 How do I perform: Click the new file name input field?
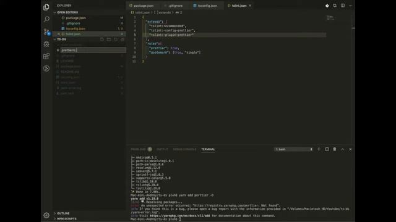tap(93, 50)
